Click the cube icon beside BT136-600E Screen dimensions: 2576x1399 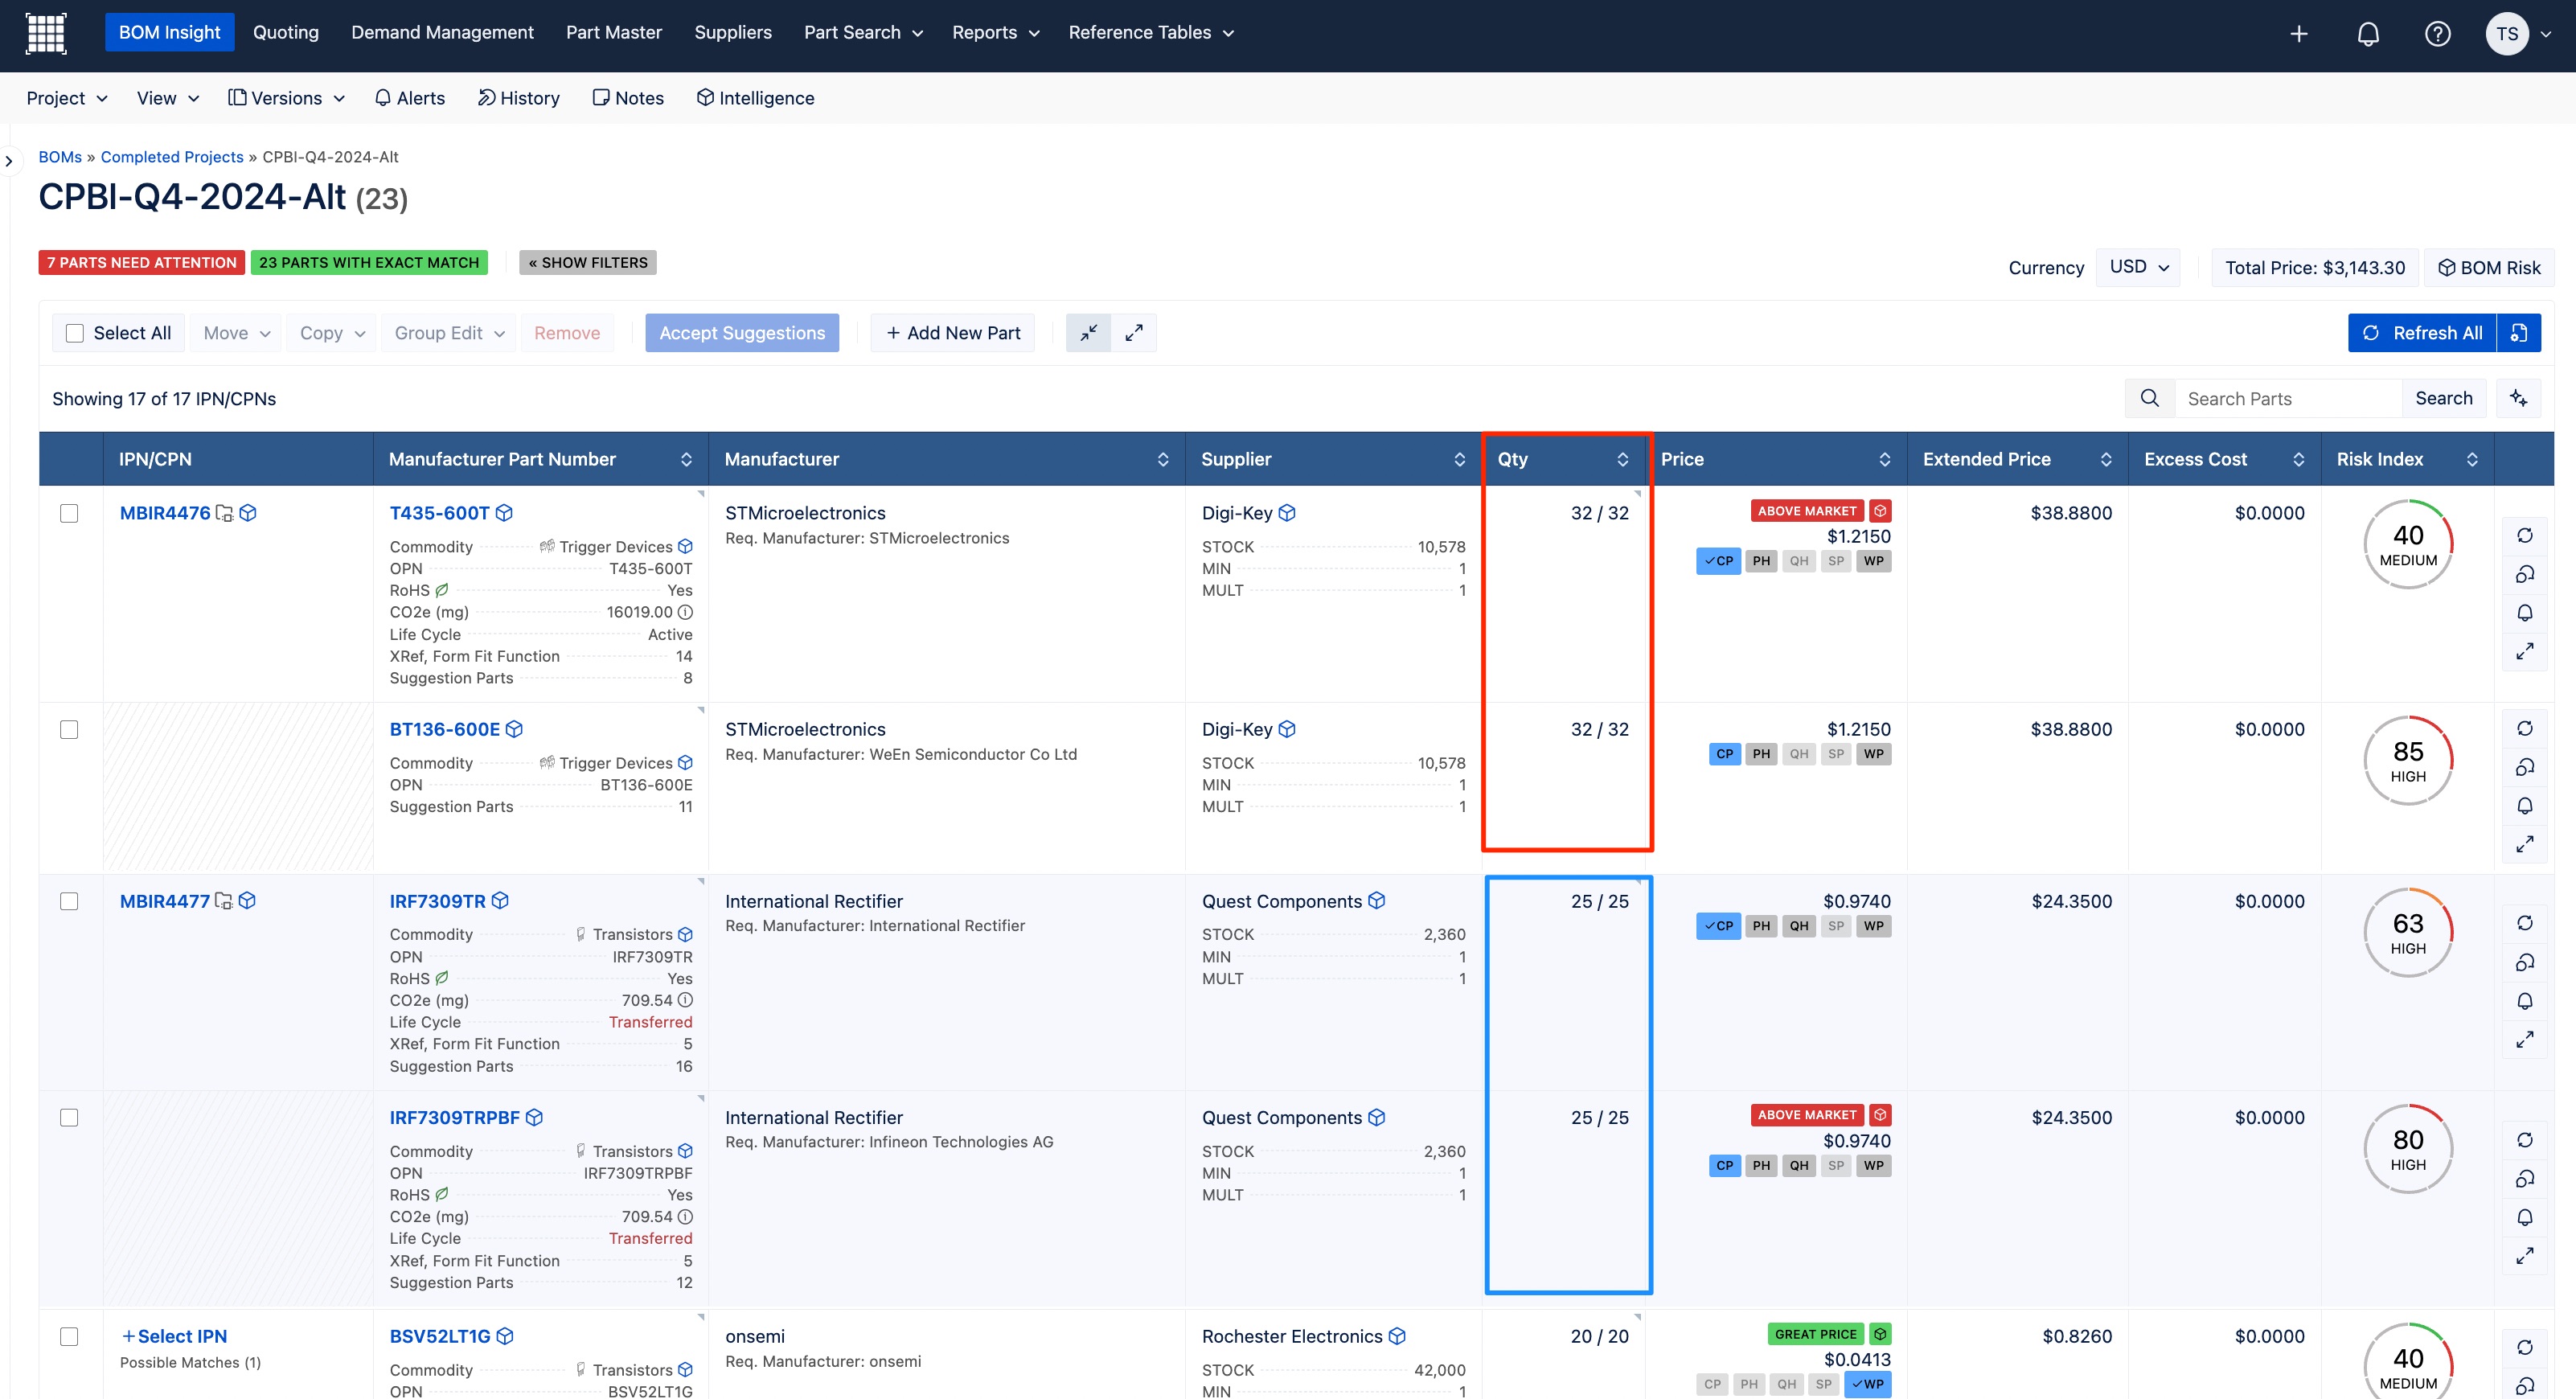(x=514, y=729)
